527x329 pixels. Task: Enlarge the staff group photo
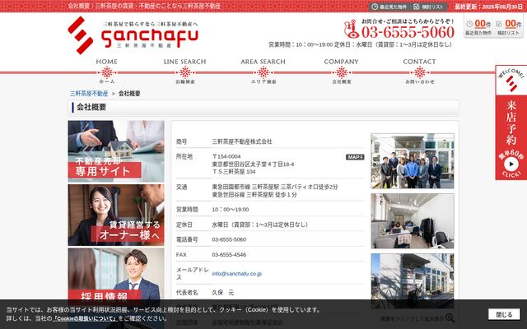click(x=413, y=161)
